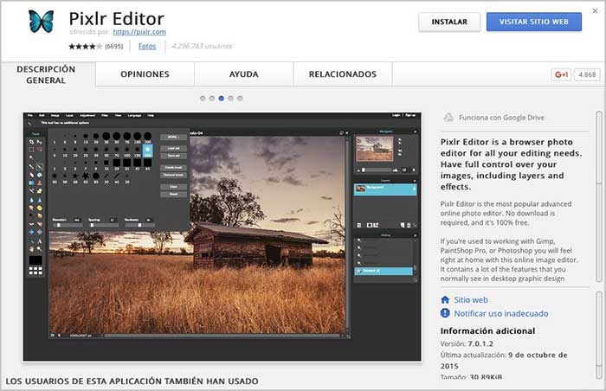Click the Instalar button
Image resolution: width=606 pixels, height=391 pixels.
pos(448,22)
